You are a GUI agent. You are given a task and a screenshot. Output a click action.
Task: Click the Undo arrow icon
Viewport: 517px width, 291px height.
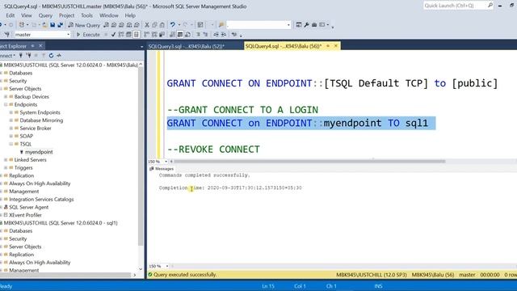click(172, 25)
